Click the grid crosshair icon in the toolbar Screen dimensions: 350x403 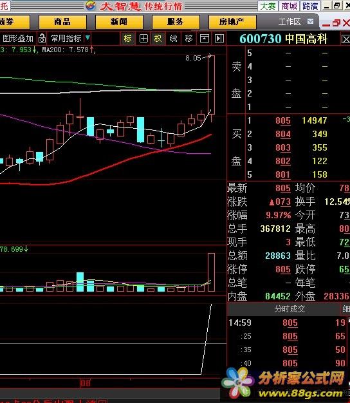[143, 39]
